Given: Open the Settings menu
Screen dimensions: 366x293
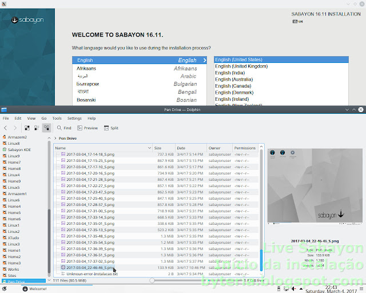Looking at the screenshot, I should 74,118.
